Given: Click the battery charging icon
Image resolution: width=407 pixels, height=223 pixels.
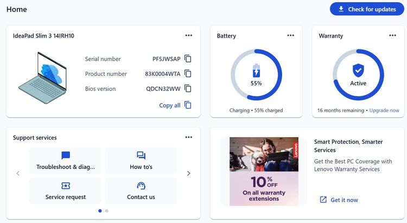Looking at the screenshot, I should (x=256, y=71).
